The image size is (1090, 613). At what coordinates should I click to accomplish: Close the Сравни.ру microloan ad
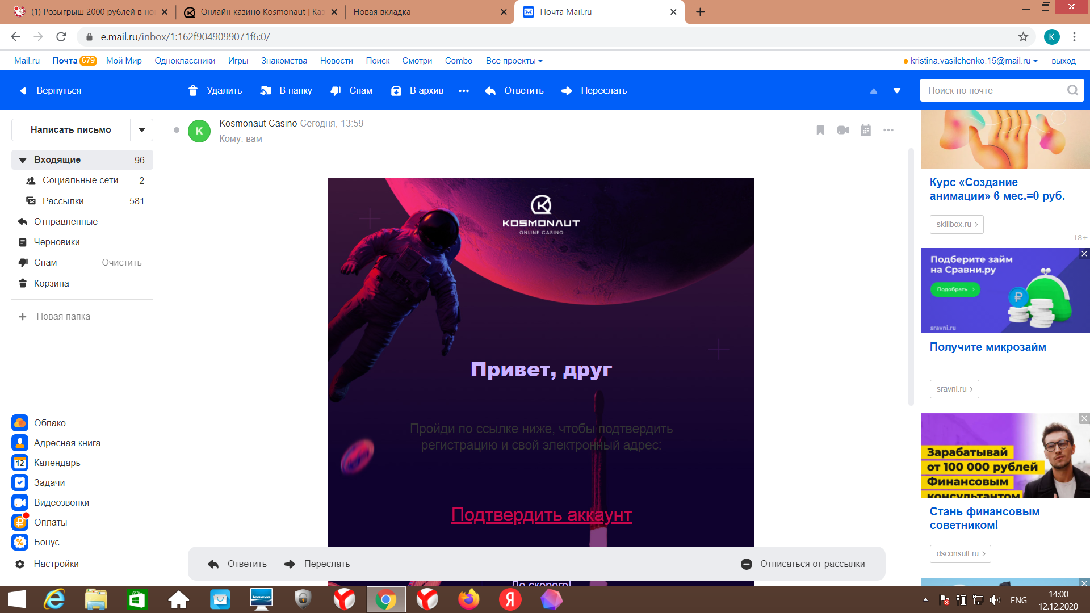pyautogui.click(x=1084, y=255)
